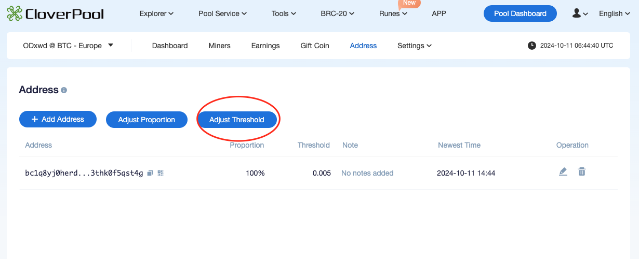639x259 pixels.
Task: Copy the bc1q8yj0herd address icon
Action: click(150, 173)
